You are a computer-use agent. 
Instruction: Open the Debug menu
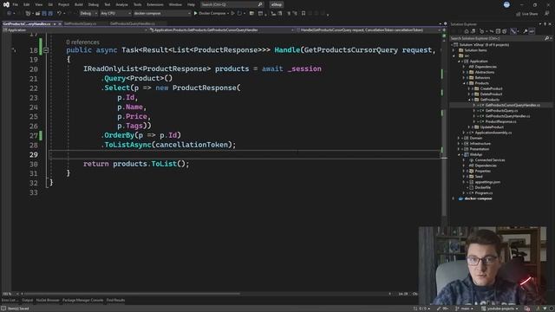pyautogui.click(x=94, y=4)
